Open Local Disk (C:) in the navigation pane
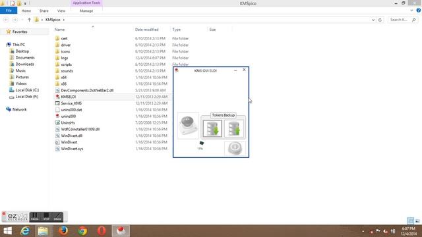The height and width of the screenshot is (237, 422). point(27,90)
